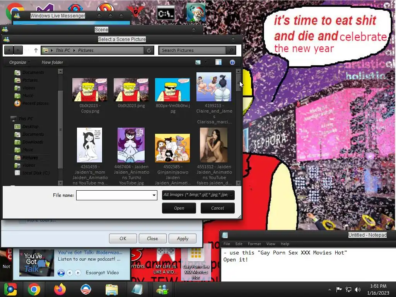Click the forward navigation arrow in the file dialog
The image size is (396, 297).
pos(18,50)
